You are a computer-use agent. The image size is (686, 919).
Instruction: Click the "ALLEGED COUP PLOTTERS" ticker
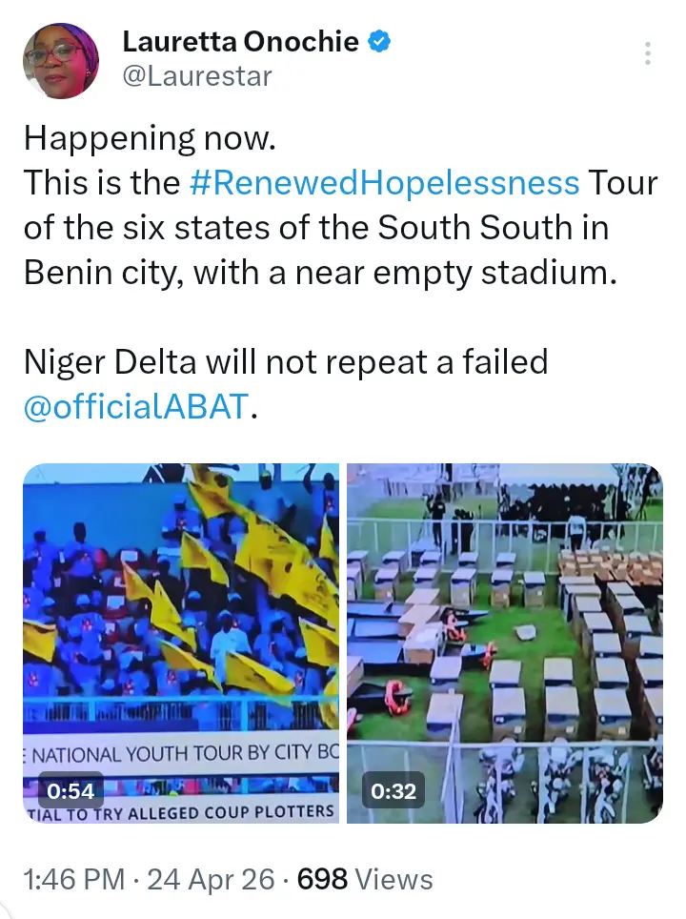181,811
